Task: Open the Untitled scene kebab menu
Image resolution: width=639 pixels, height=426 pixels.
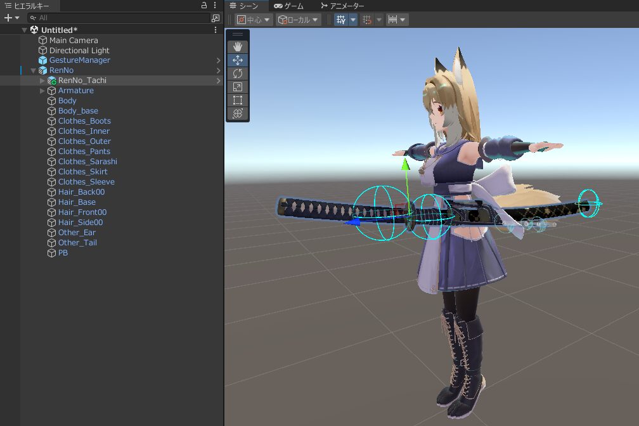Action: click(216, 30)
